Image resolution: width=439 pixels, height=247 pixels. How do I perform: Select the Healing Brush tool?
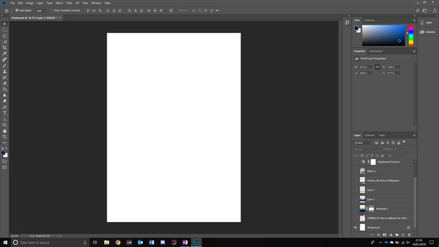coord(5,60)
